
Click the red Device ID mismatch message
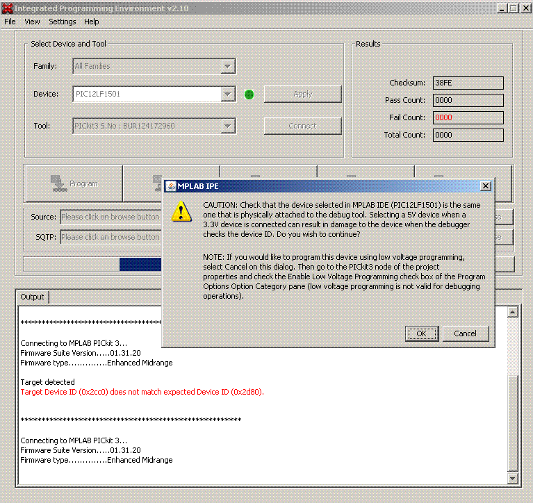pyautogui.click(x=142, y=392)
